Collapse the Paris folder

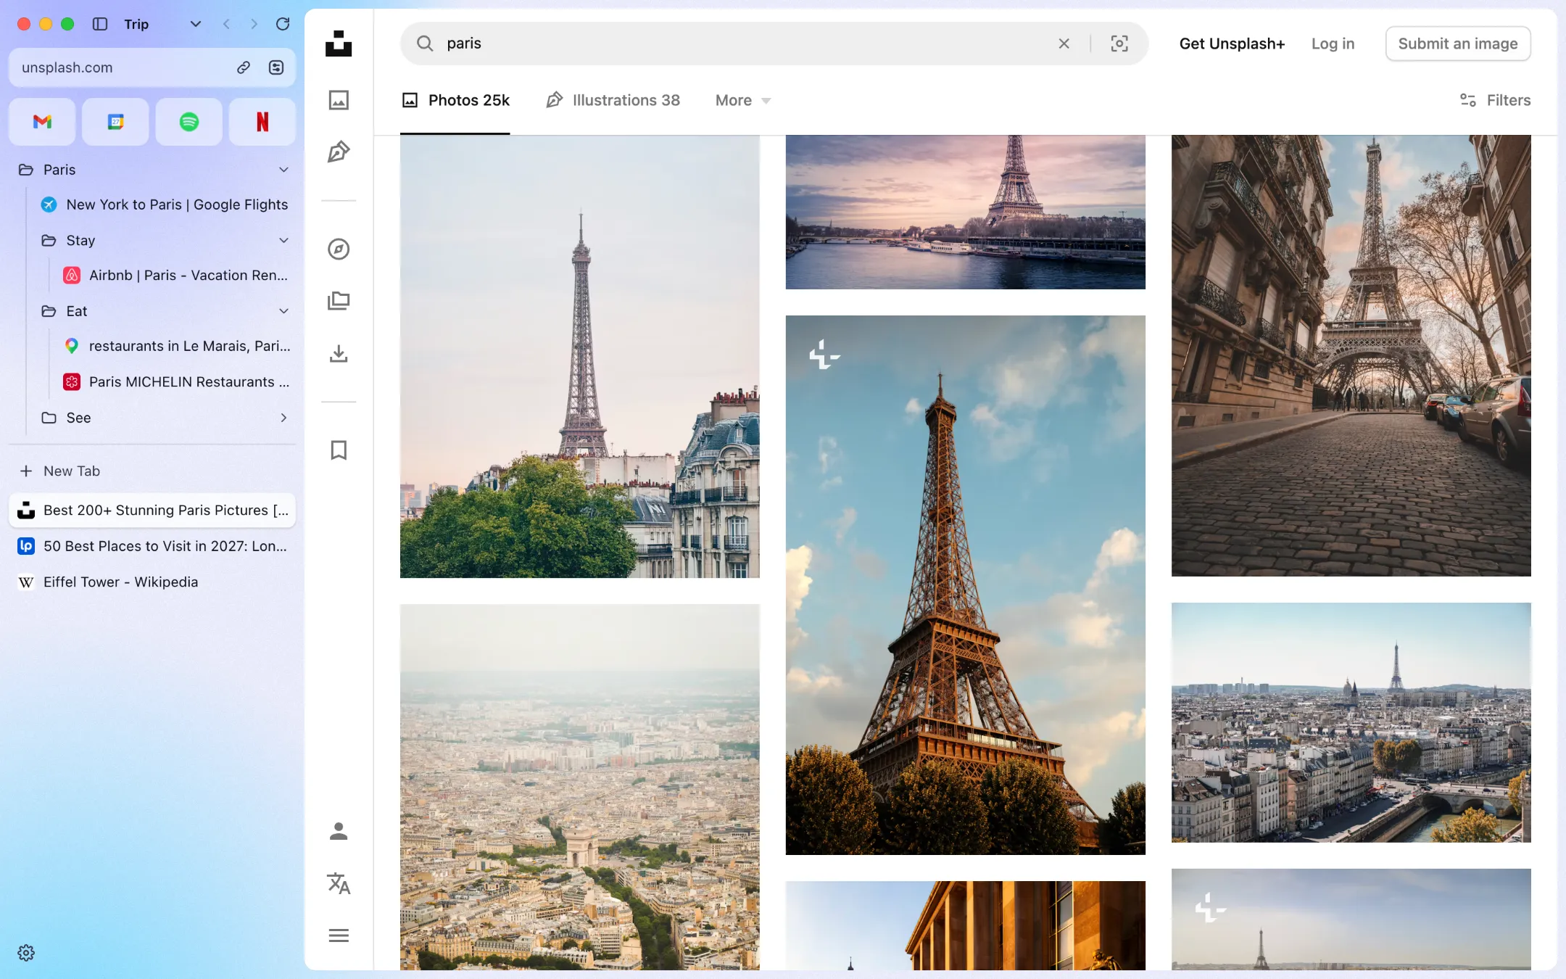(283, 170)
